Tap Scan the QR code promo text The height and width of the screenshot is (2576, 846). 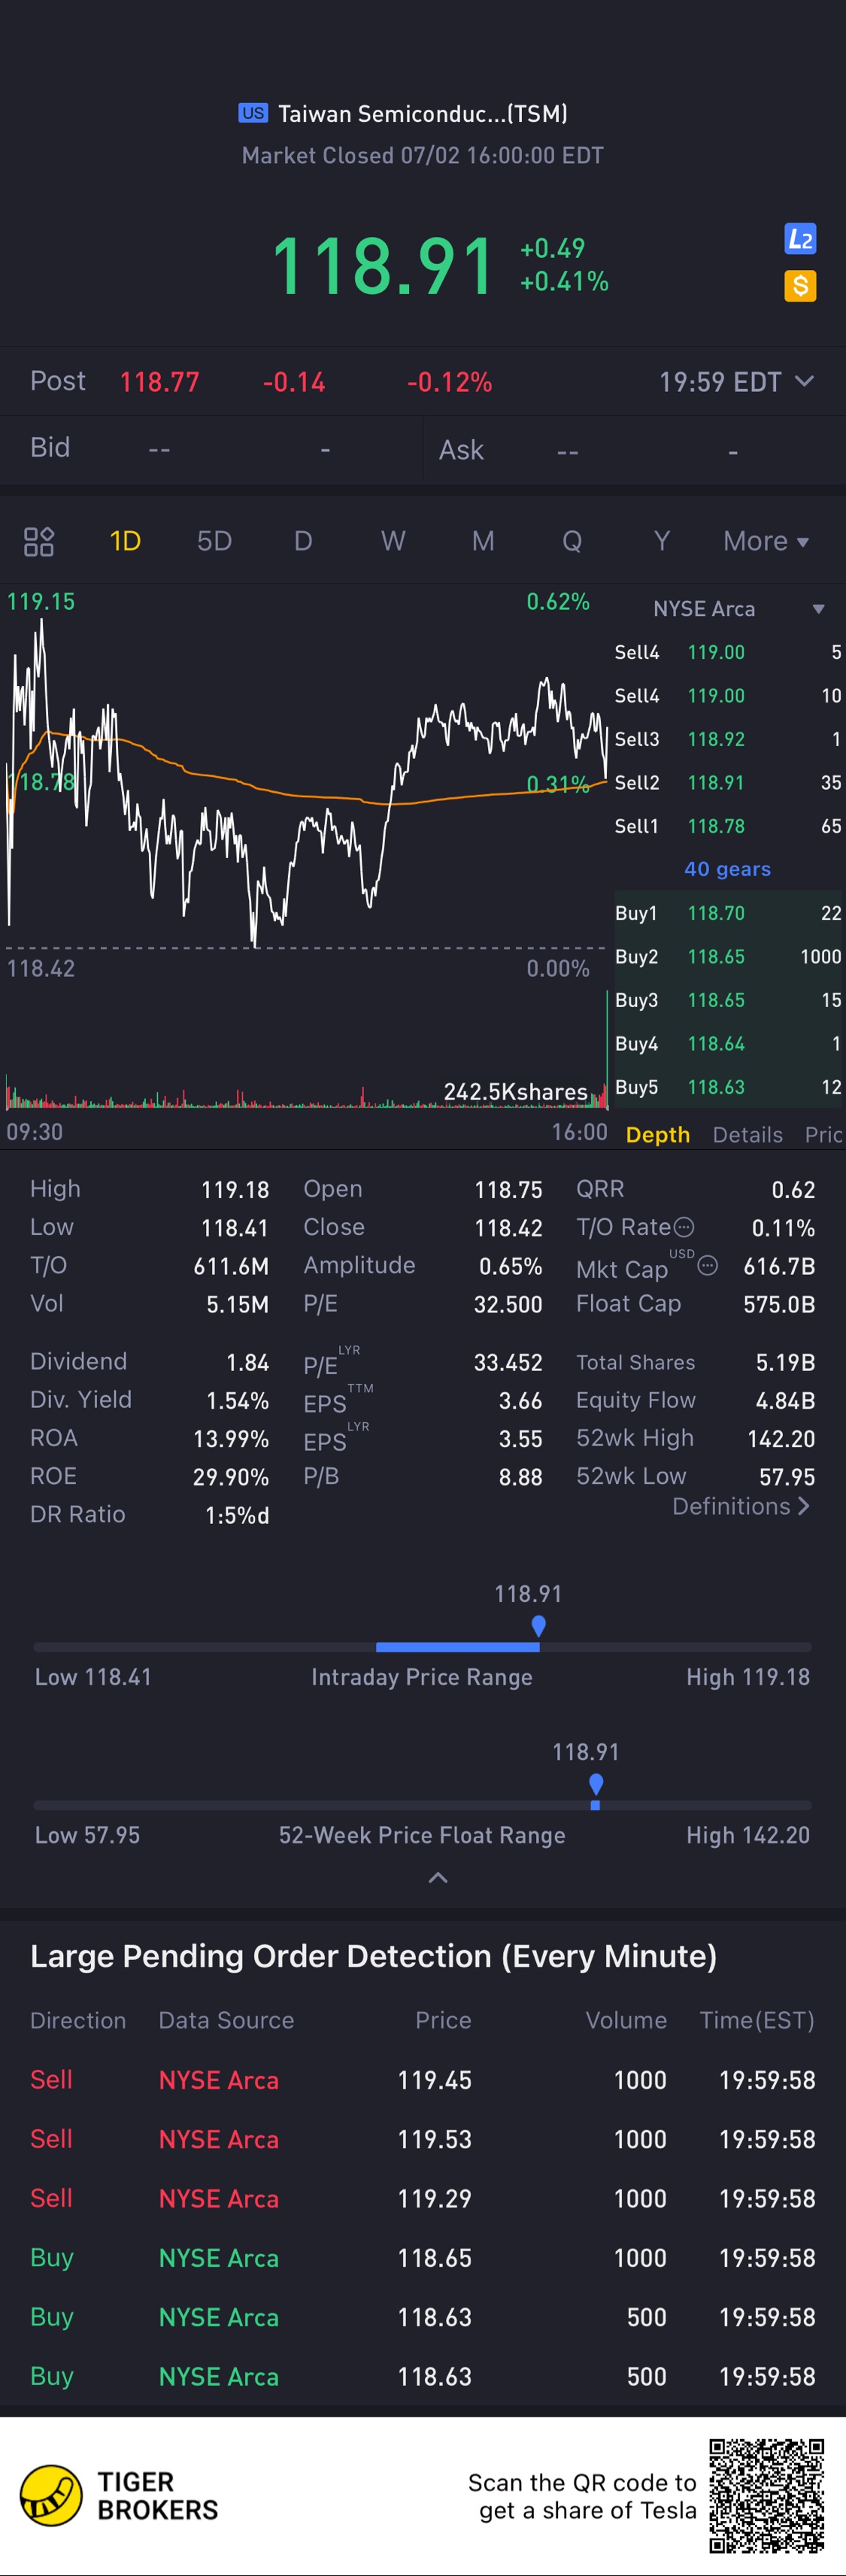point(582,2496)
